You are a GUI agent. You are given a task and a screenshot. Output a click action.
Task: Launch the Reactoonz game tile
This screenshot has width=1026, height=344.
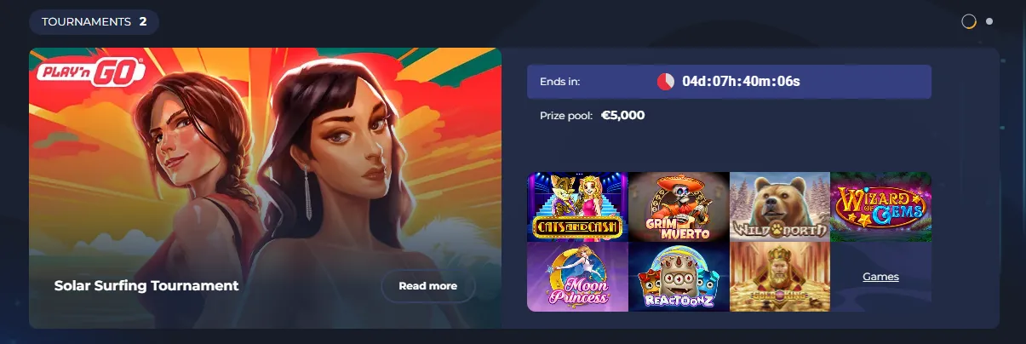679,277
